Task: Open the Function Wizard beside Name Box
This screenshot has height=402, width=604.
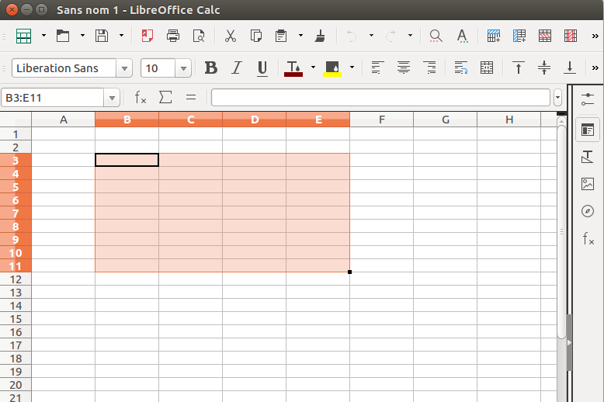Action: [x=141, y=98]
